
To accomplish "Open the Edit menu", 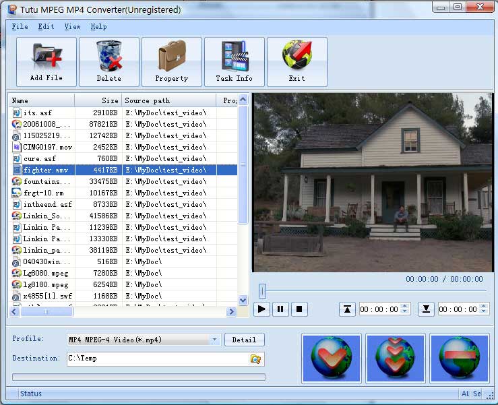I will pyautogui.click(x=46, y=27).
